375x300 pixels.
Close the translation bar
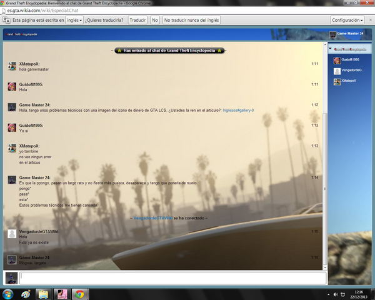point(371,20)
